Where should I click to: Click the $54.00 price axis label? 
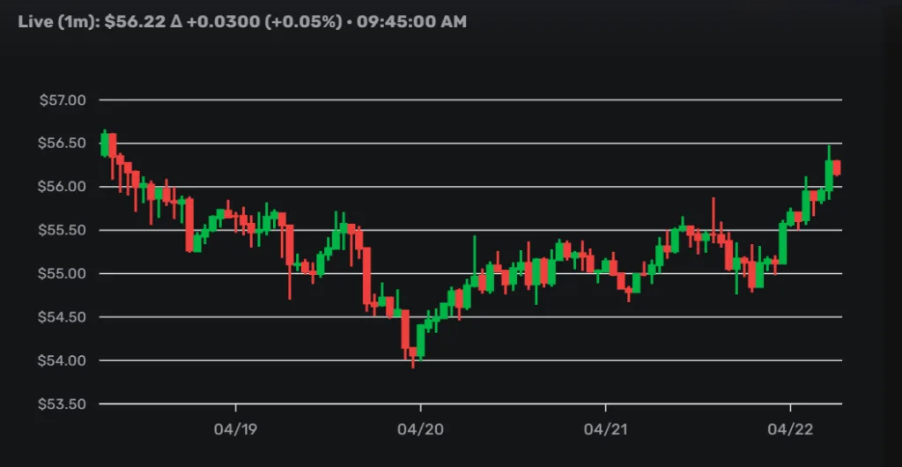pos(63,360)
